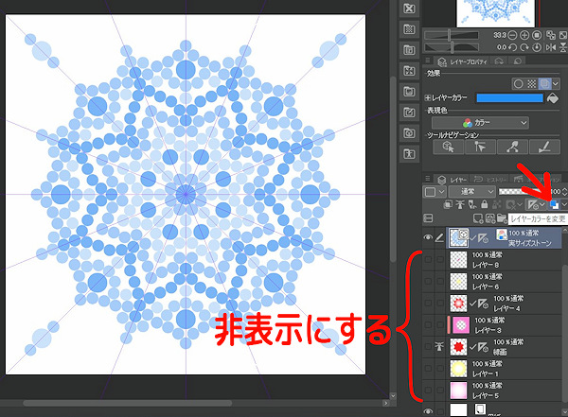Click the blue layer color swatch

pos(509,98)
